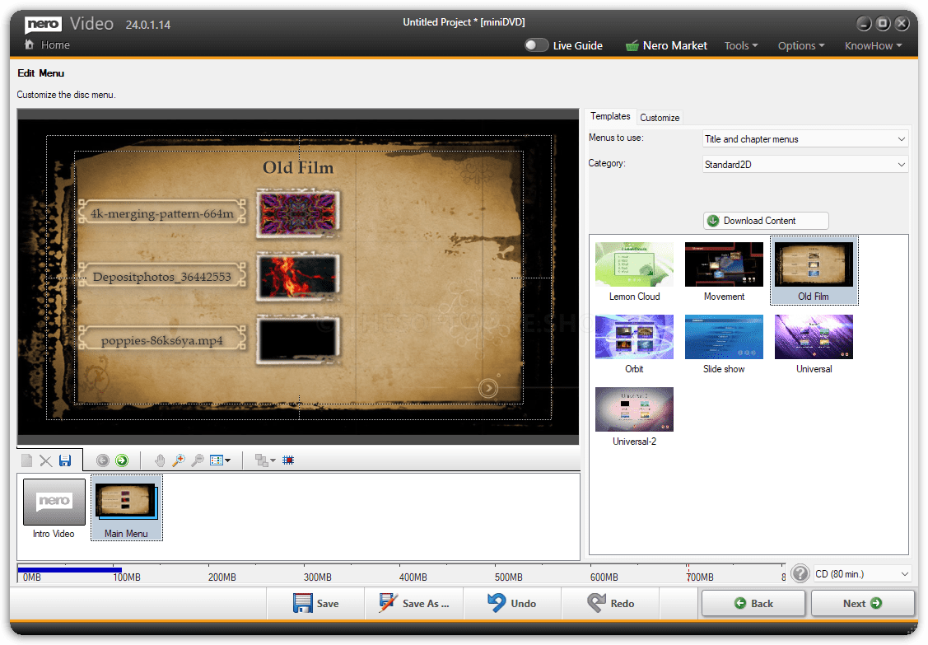Screen dimensions: 928x645
Task: Select the Old Film template
Action: click(x=814, y=271)
